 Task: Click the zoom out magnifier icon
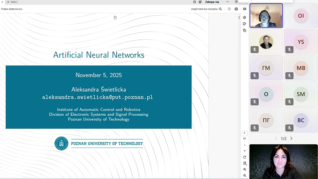(245, 175)
